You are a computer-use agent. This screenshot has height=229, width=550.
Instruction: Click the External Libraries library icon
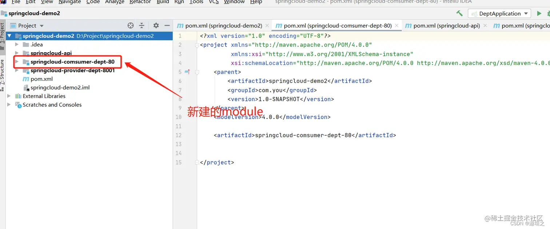point(18,96)
